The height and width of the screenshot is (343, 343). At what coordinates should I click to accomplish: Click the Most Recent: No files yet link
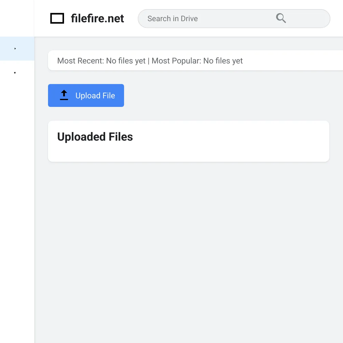(102, 61)
